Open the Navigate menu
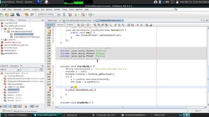 pyautogui.click(x=18, y=9)
